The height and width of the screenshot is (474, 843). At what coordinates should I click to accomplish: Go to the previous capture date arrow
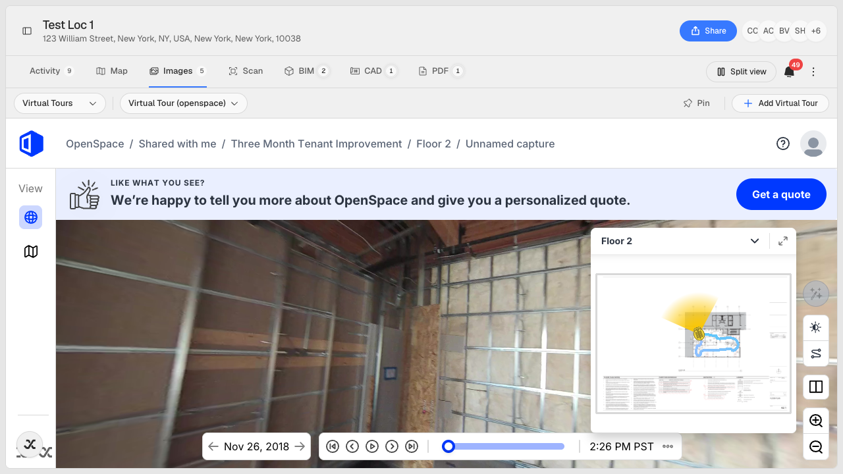(x=213, y=446)
